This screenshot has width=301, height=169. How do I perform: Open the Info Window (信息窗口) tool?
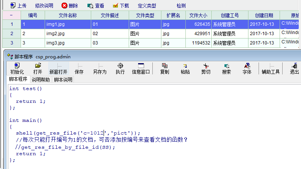tap(141, 66)
